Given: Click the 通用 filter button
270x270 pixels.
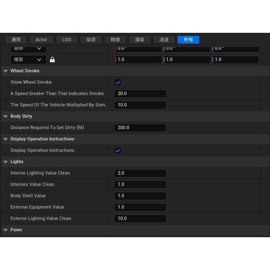Looking at the screenshot, I should 16,40.
